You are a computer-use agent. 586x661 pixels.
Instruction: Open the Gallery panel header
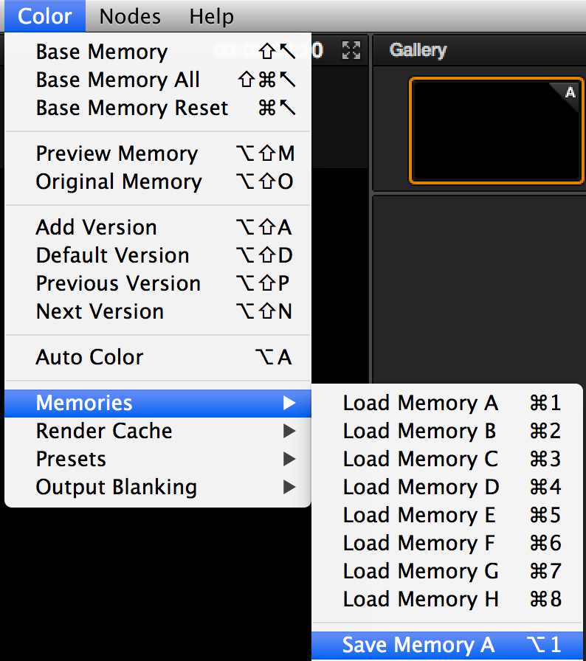418,50
